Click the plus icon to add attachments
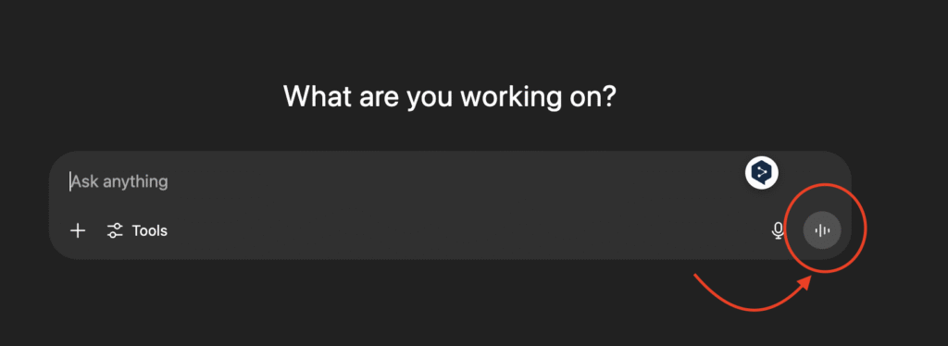 coord(78,230)
